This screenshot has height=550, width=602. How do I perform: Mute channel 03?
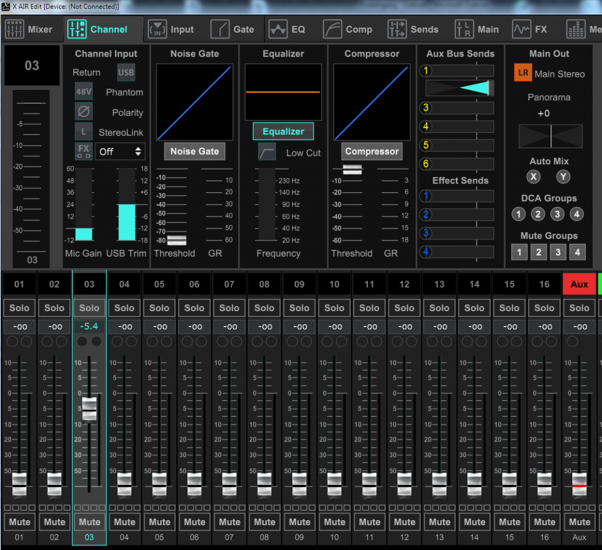click(89, 522)
